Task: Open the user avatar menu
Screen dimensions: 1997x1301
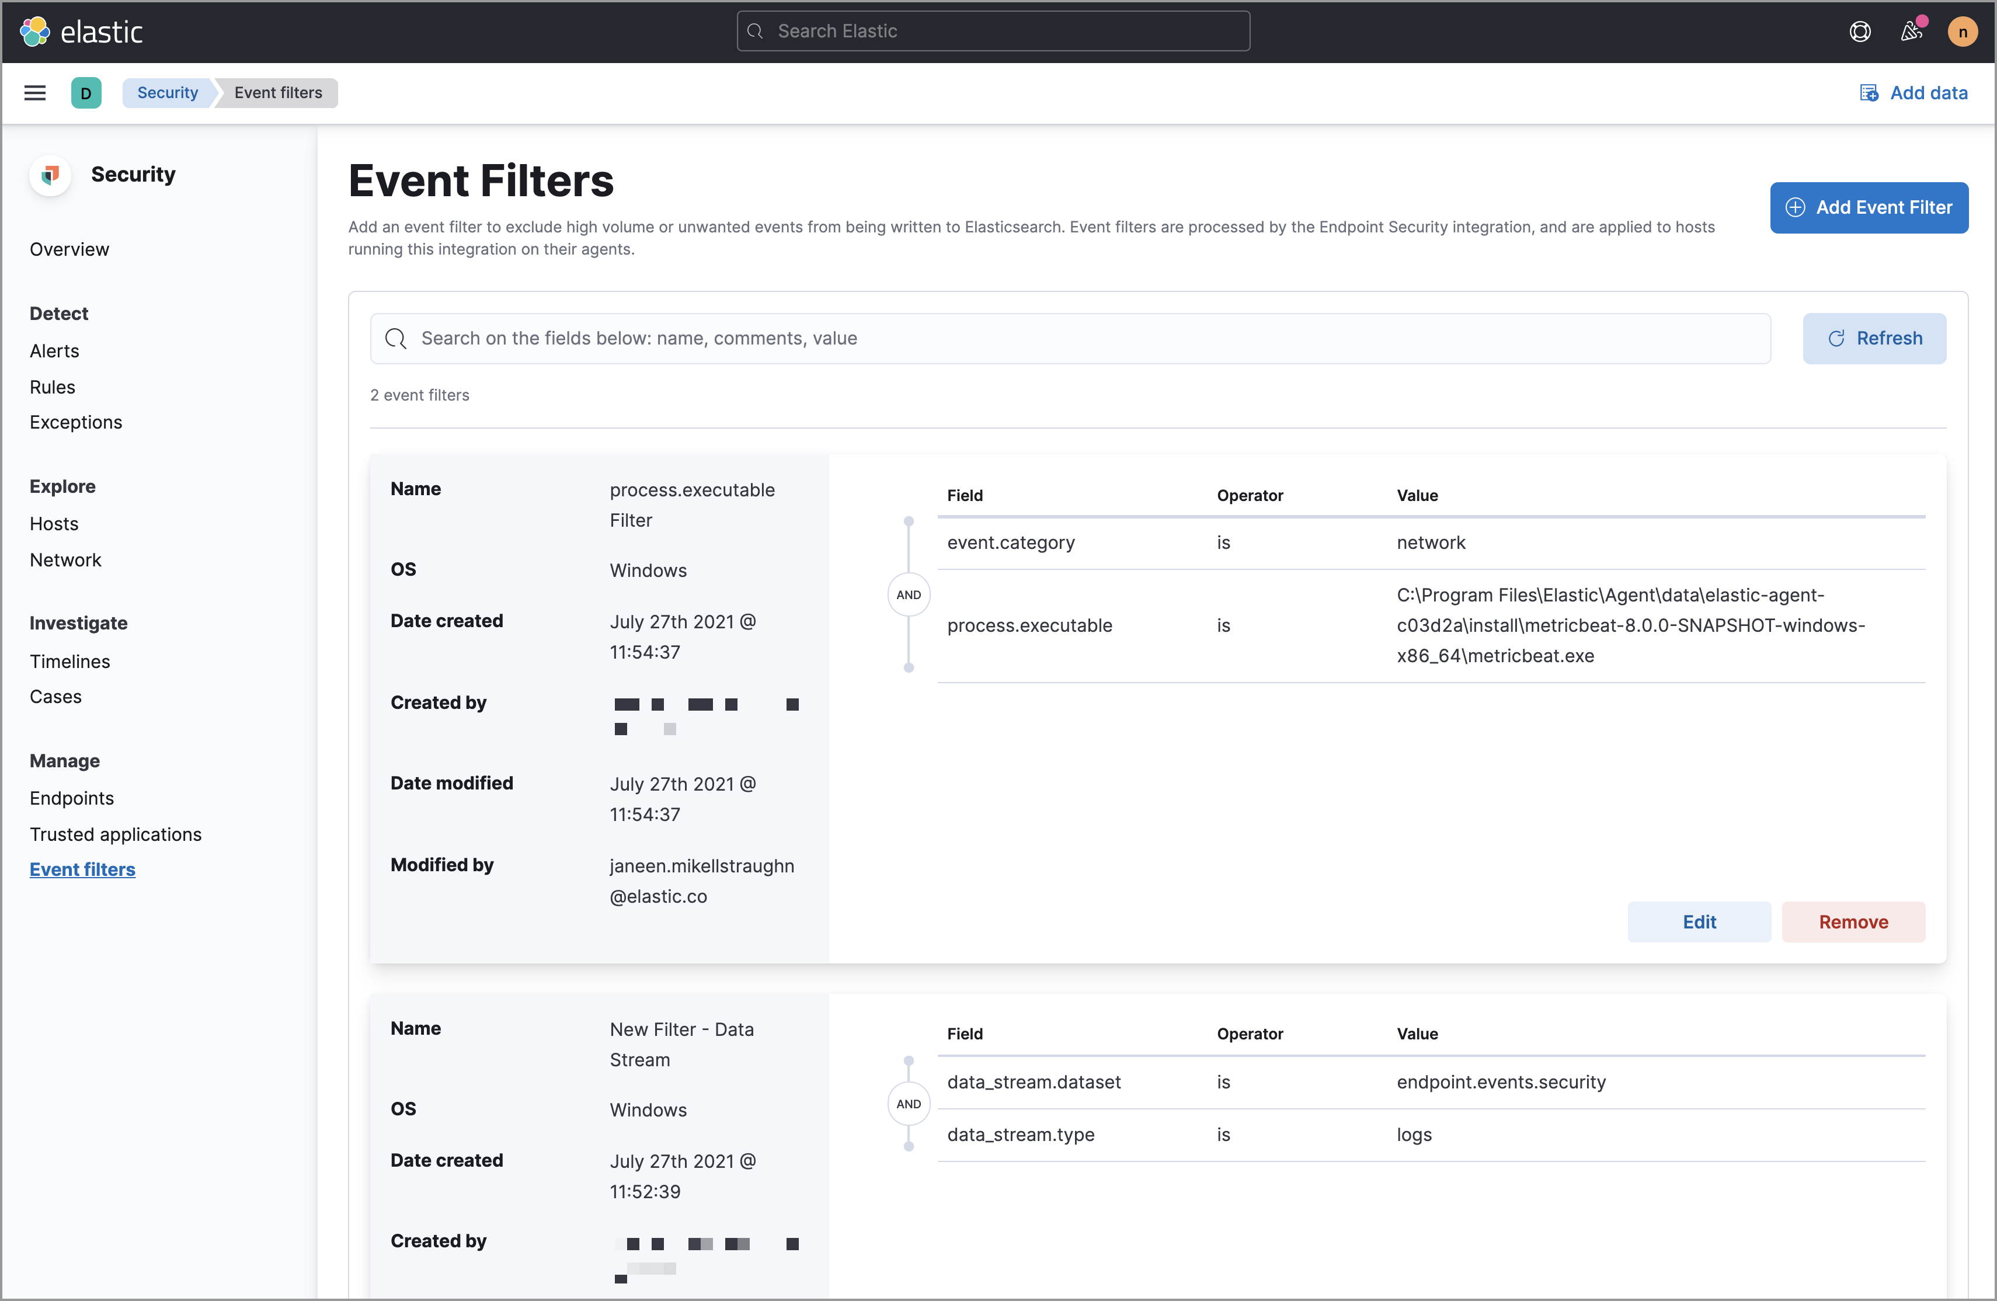Action: click(x=1964, y=31)
